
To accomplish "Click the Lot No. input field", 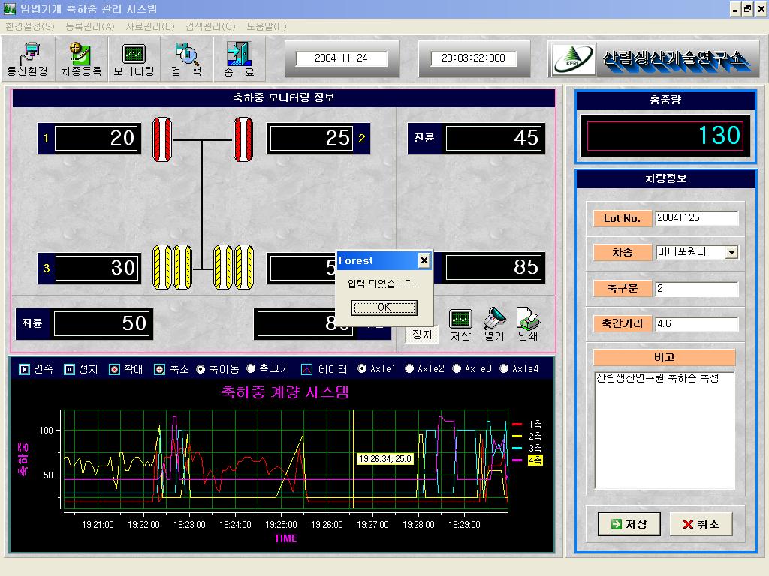I will 696,218.
